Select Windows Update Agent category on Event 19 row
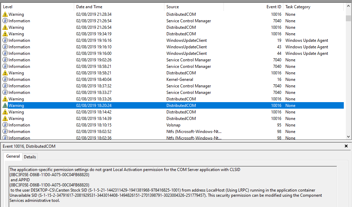Image resolution: width=352 pixels, height=207 pixels. [x=307, y=40]
